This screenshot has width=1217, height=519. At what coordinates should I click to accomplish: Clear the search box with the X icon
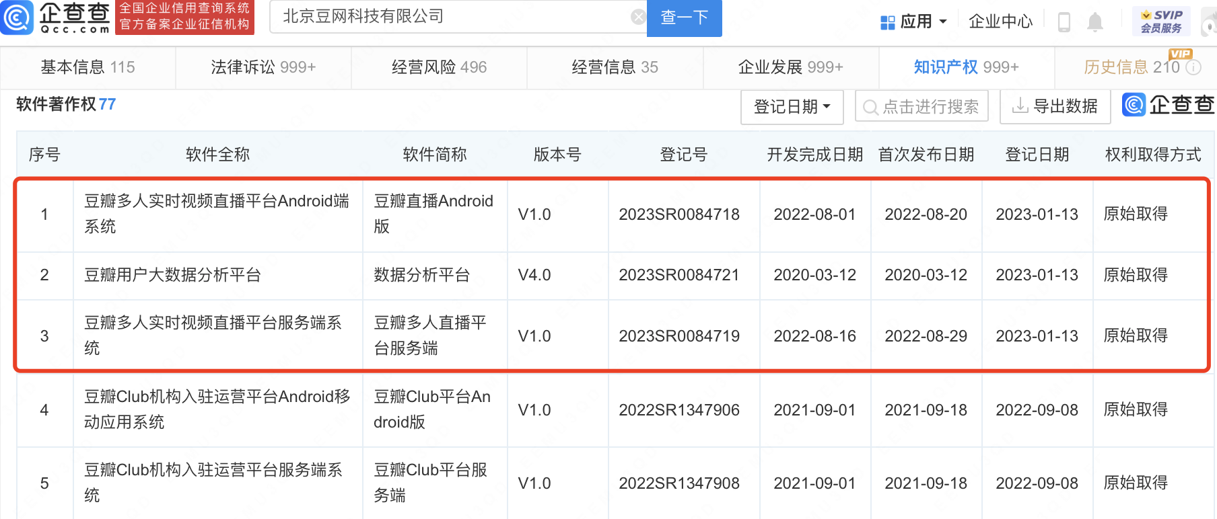[638, 17]
